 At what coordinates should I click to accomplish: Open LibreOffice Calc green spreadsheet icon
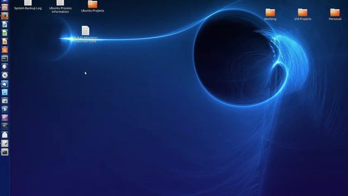coord(5,33)
